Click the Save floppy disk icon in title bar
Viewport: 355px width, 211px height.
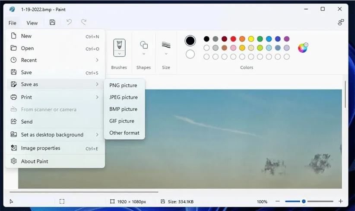click(x=52, y=22)
